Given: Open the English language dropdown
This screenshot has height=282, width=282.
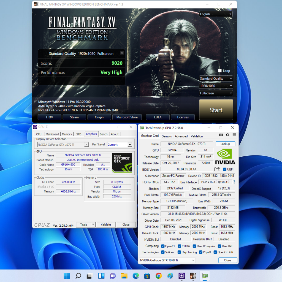Looking at the screenshot, I should coord(216,14).
